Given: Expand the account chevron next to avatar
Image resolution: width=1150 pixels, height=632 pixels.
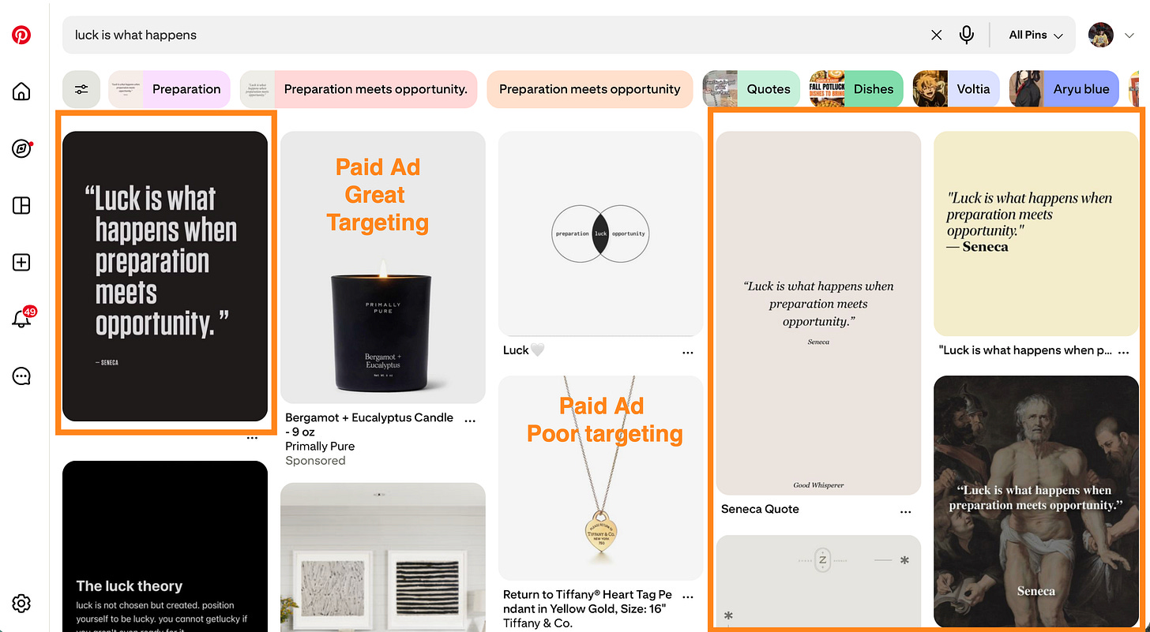Looking at the screenshot, I should 1130,35.
